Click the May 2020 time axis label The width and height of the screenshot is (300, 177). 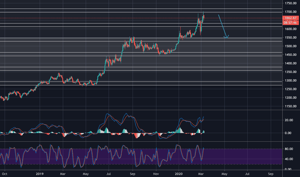click(x=224, y=174)
